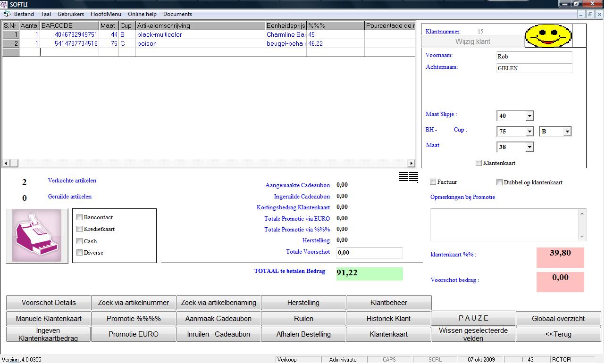Click Zoek via artikelnummer button

pyautogui.click(x=134, y=303)
